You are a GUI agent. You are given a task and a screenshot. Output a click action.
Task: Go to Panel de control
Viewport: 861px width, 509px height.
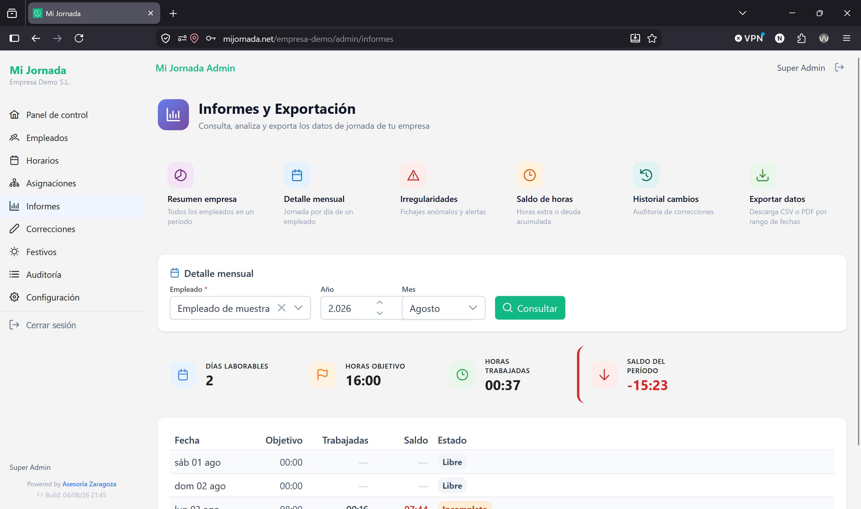[x=72, y=115]
